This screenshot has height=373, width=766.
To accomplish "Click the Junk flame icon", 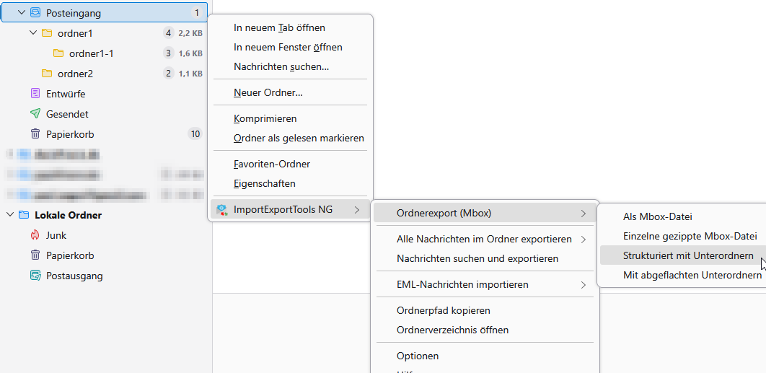I will [35, 235].
